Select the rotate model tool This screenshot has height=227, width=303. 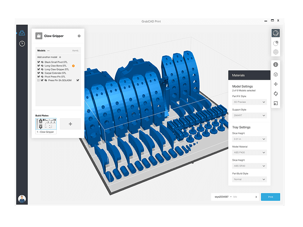pos(276,93)
